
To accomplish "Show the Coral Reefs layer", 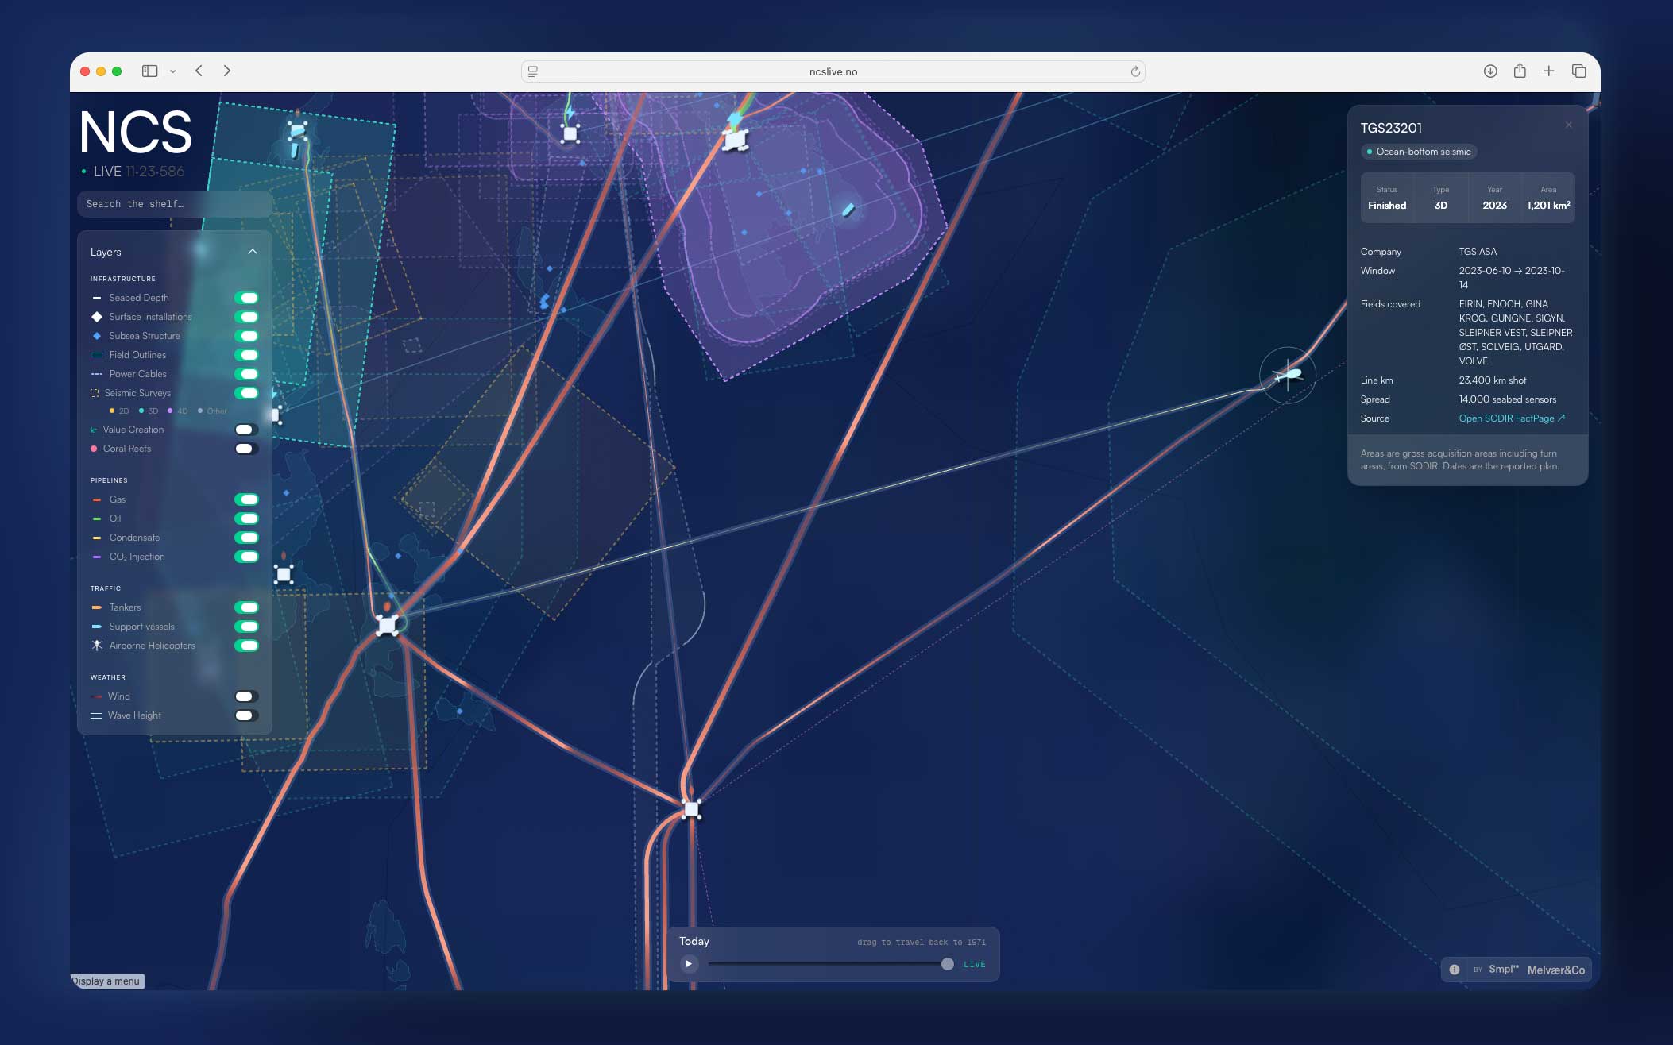I will click(x=246, y=449).
